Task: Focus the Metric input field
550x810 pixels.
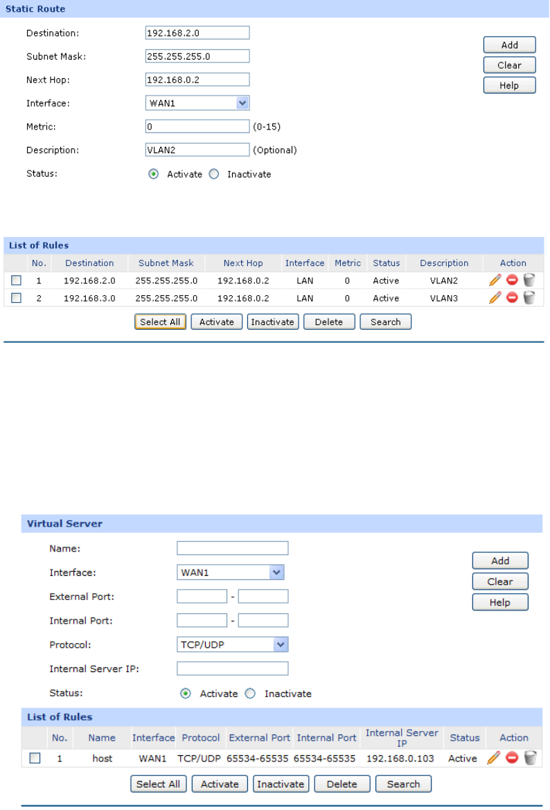Action: tap(197, 126)
